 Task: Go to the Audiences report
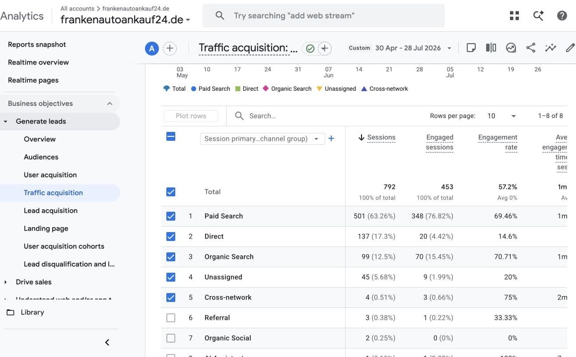coord(41,157)
